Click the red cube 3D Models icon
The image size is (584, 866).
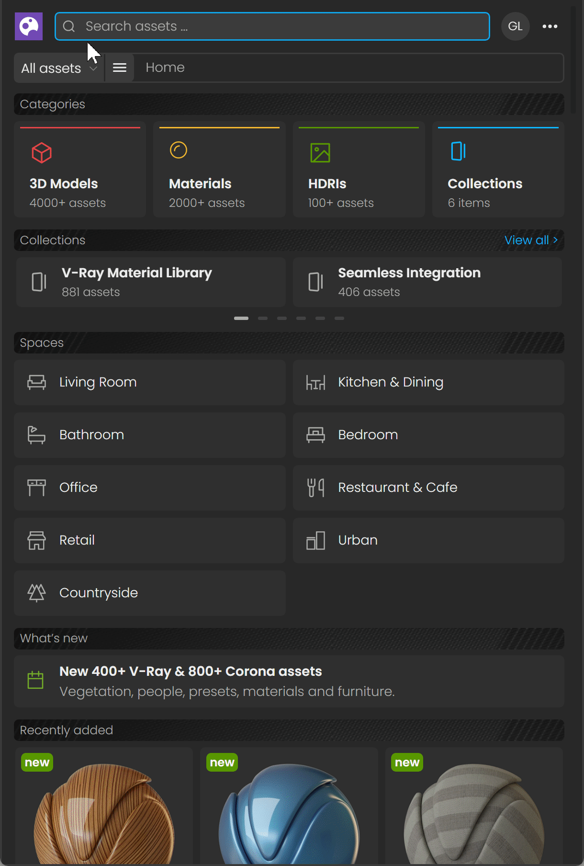(42, 153)
